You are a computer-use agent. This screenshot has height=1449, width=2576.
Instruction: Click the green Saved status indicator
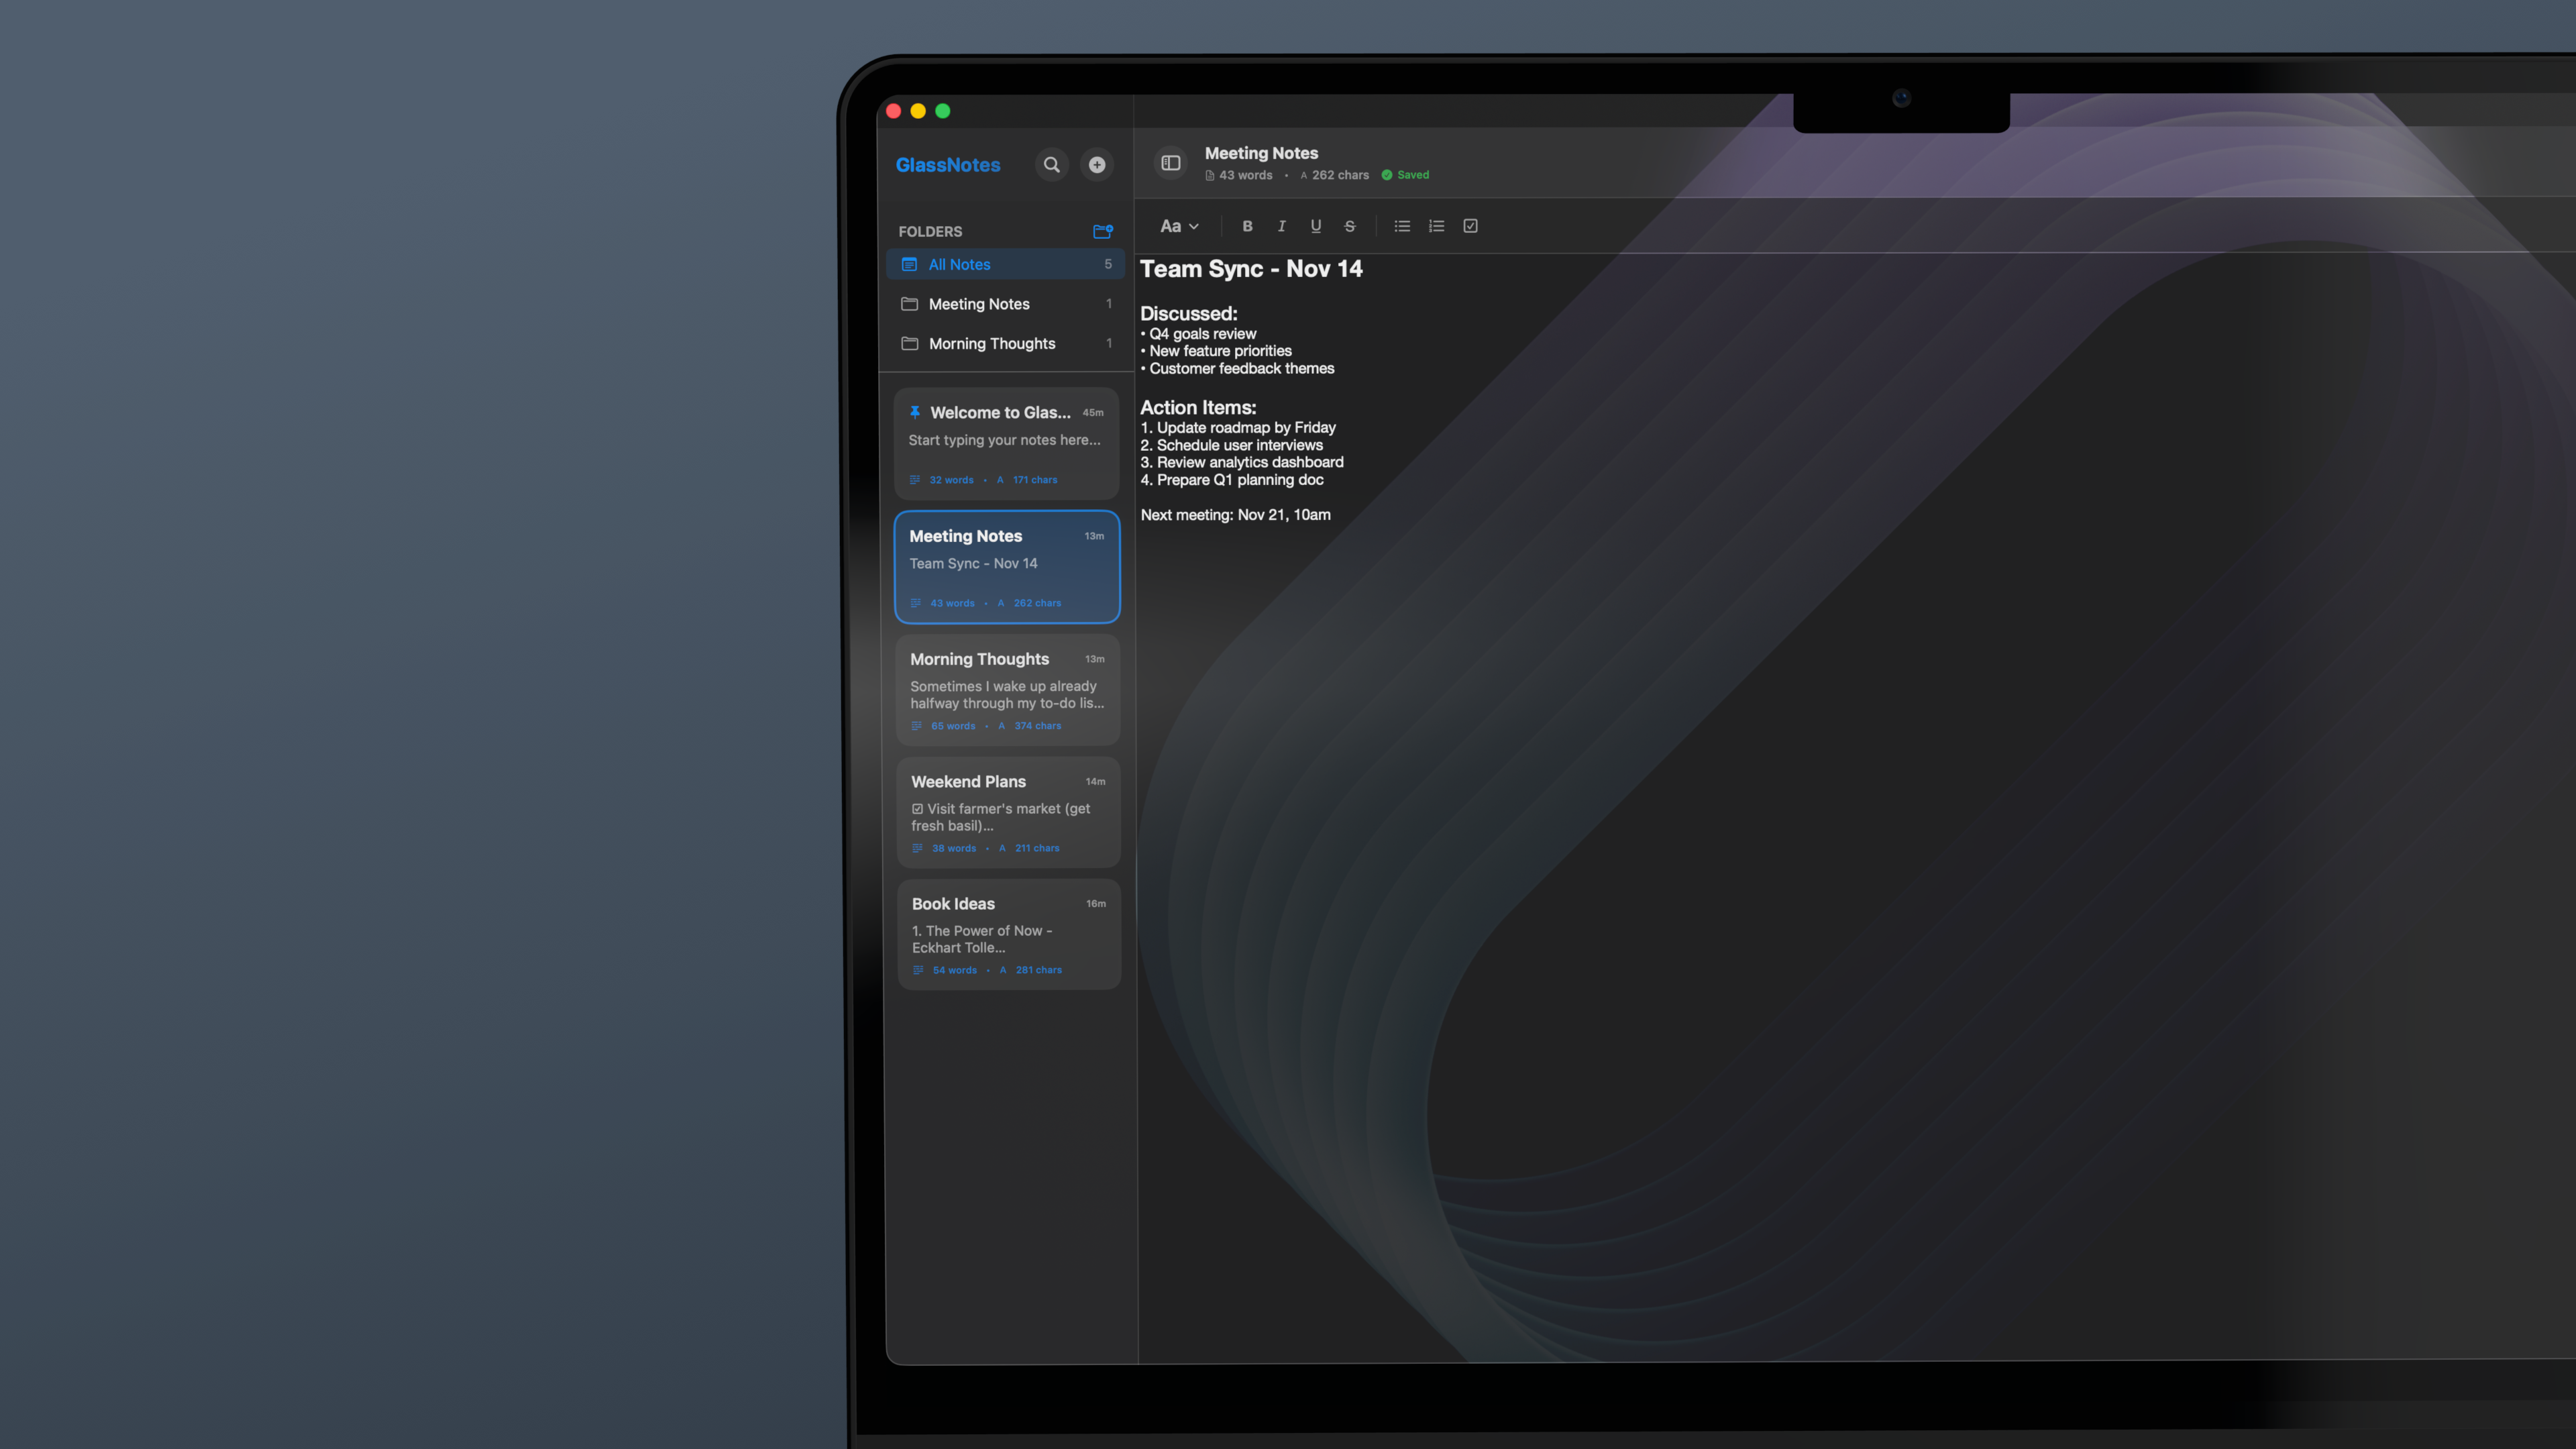point(1405,174)
